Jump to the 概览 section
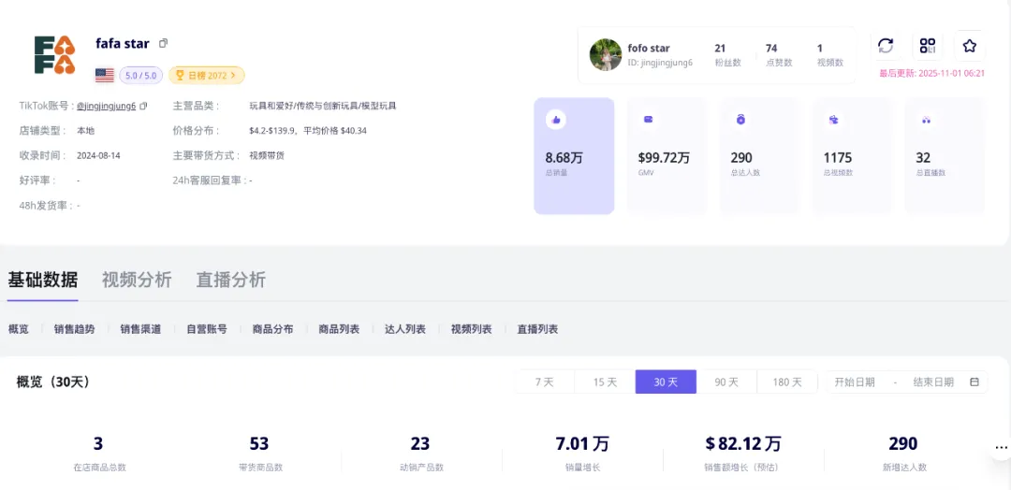The width and height of the screenshot is (1011, 490). (19, 329)
